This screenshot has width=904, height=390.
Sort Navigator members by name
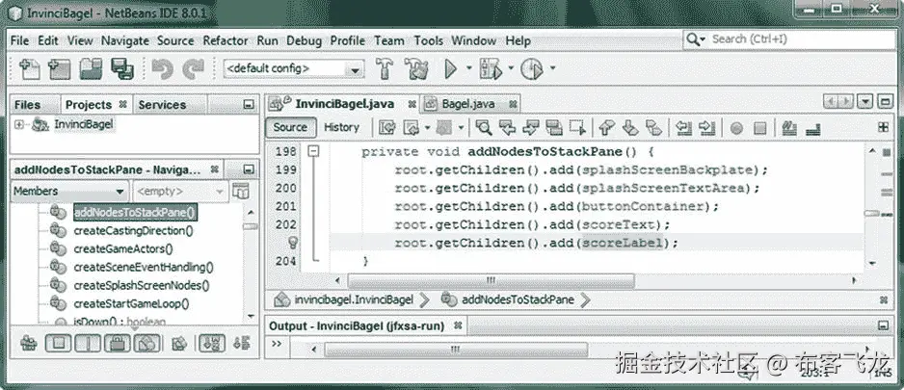point(212,344)
